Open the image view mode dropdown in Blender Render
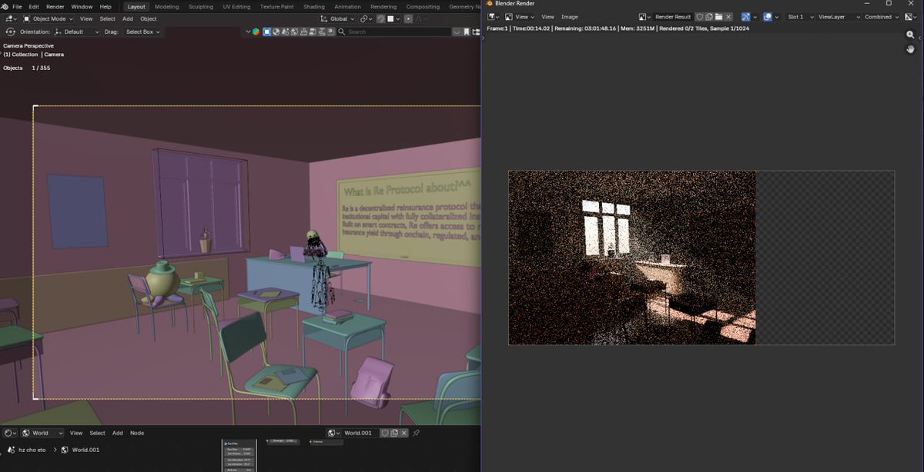This screenshot has height=472, width=924. (x=519, y=16)
